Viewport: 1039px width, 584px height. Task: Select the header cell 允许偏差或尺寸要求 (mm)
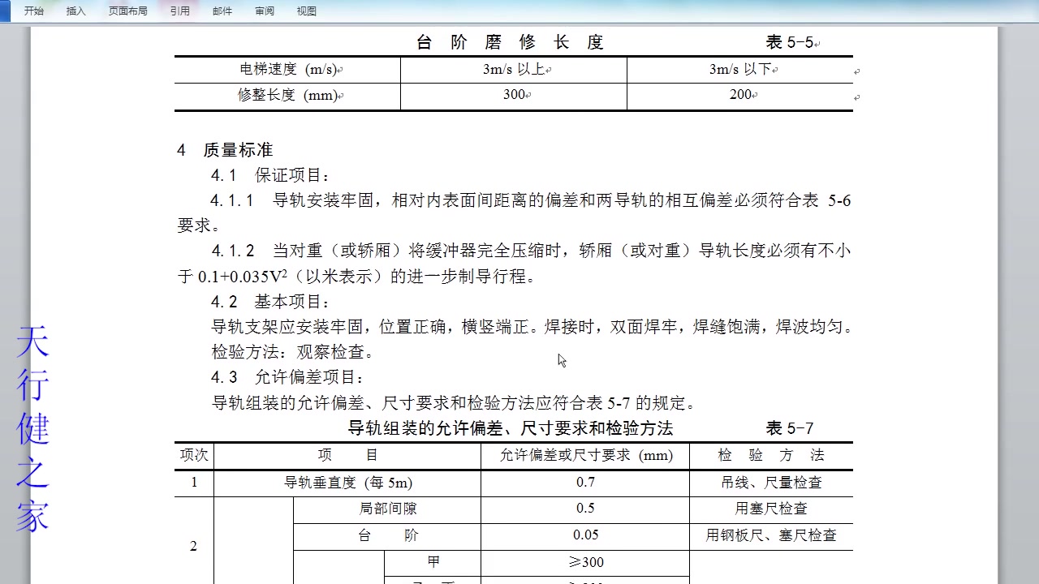(585, 456)
